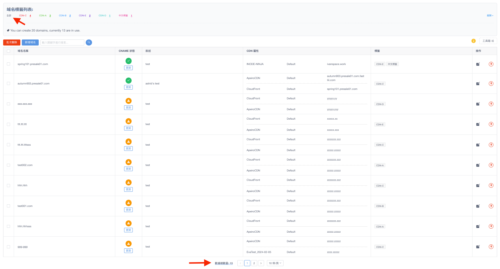The width and height of the screenshot is (500, 269).
Task: Select the test001.com row checkbox
Action: [x=9, y=206]
